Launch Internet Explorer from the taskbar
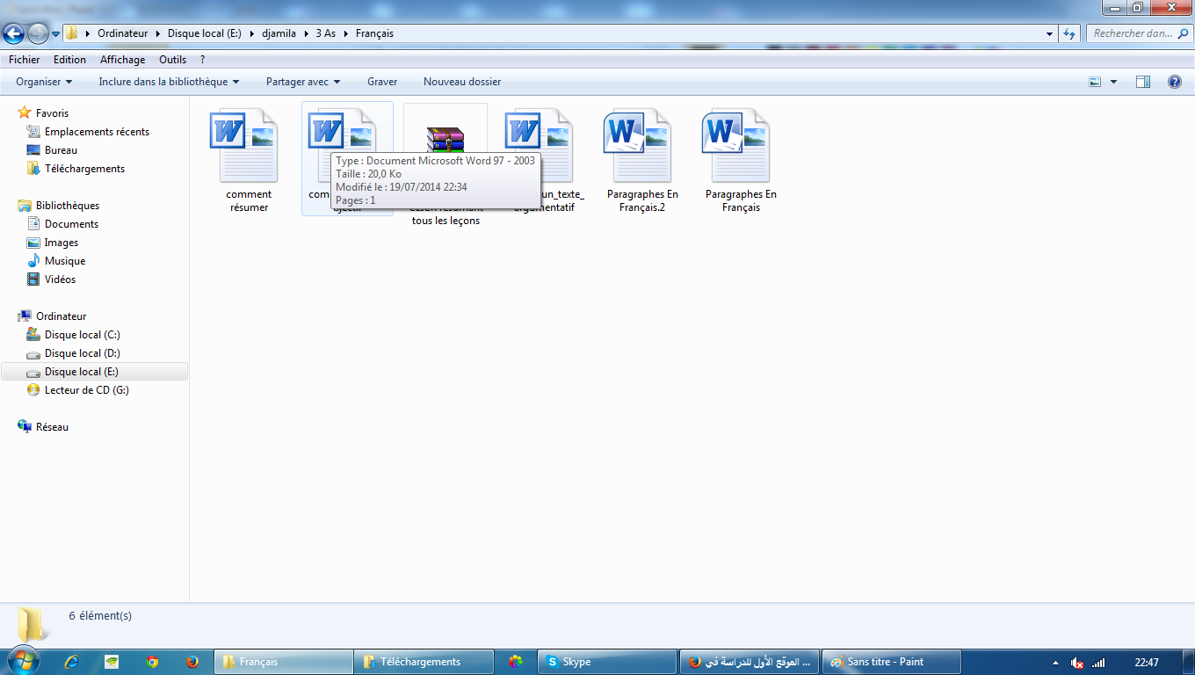 point(72,662)
